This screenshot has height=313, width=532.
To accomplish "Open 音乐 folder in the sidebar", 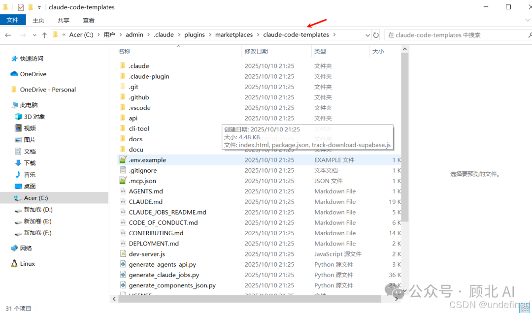I will click(26, 175).
